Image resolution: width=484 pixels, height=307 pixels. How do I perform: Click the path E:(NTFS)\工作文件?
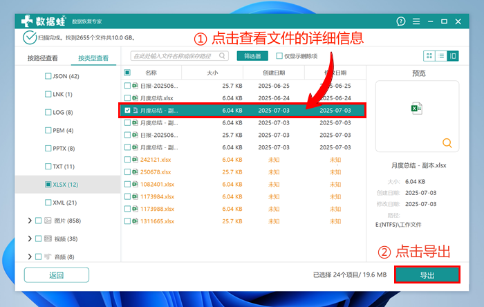pos(398,225)
